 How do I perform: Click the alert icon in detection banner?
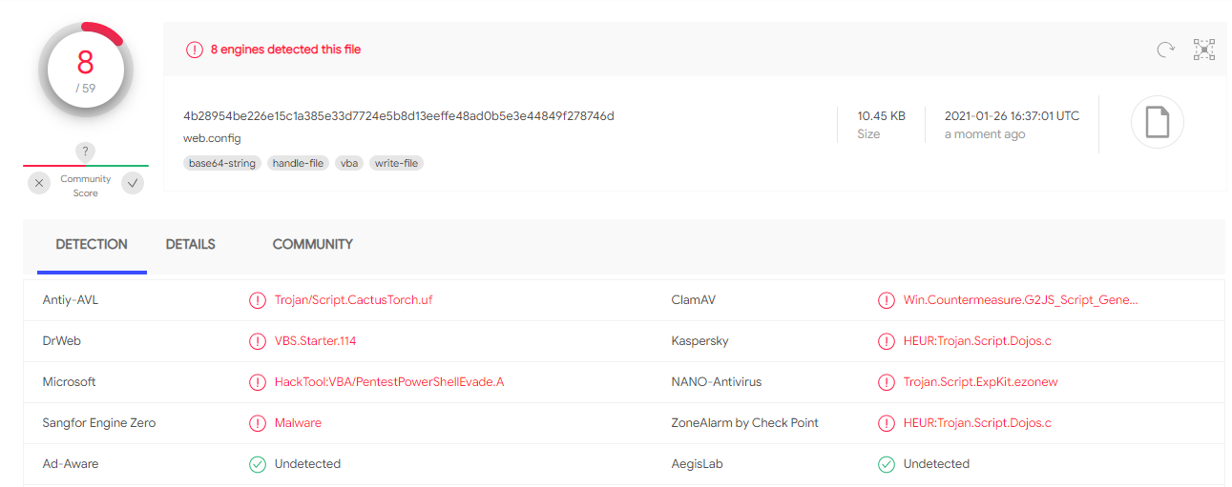195,50
